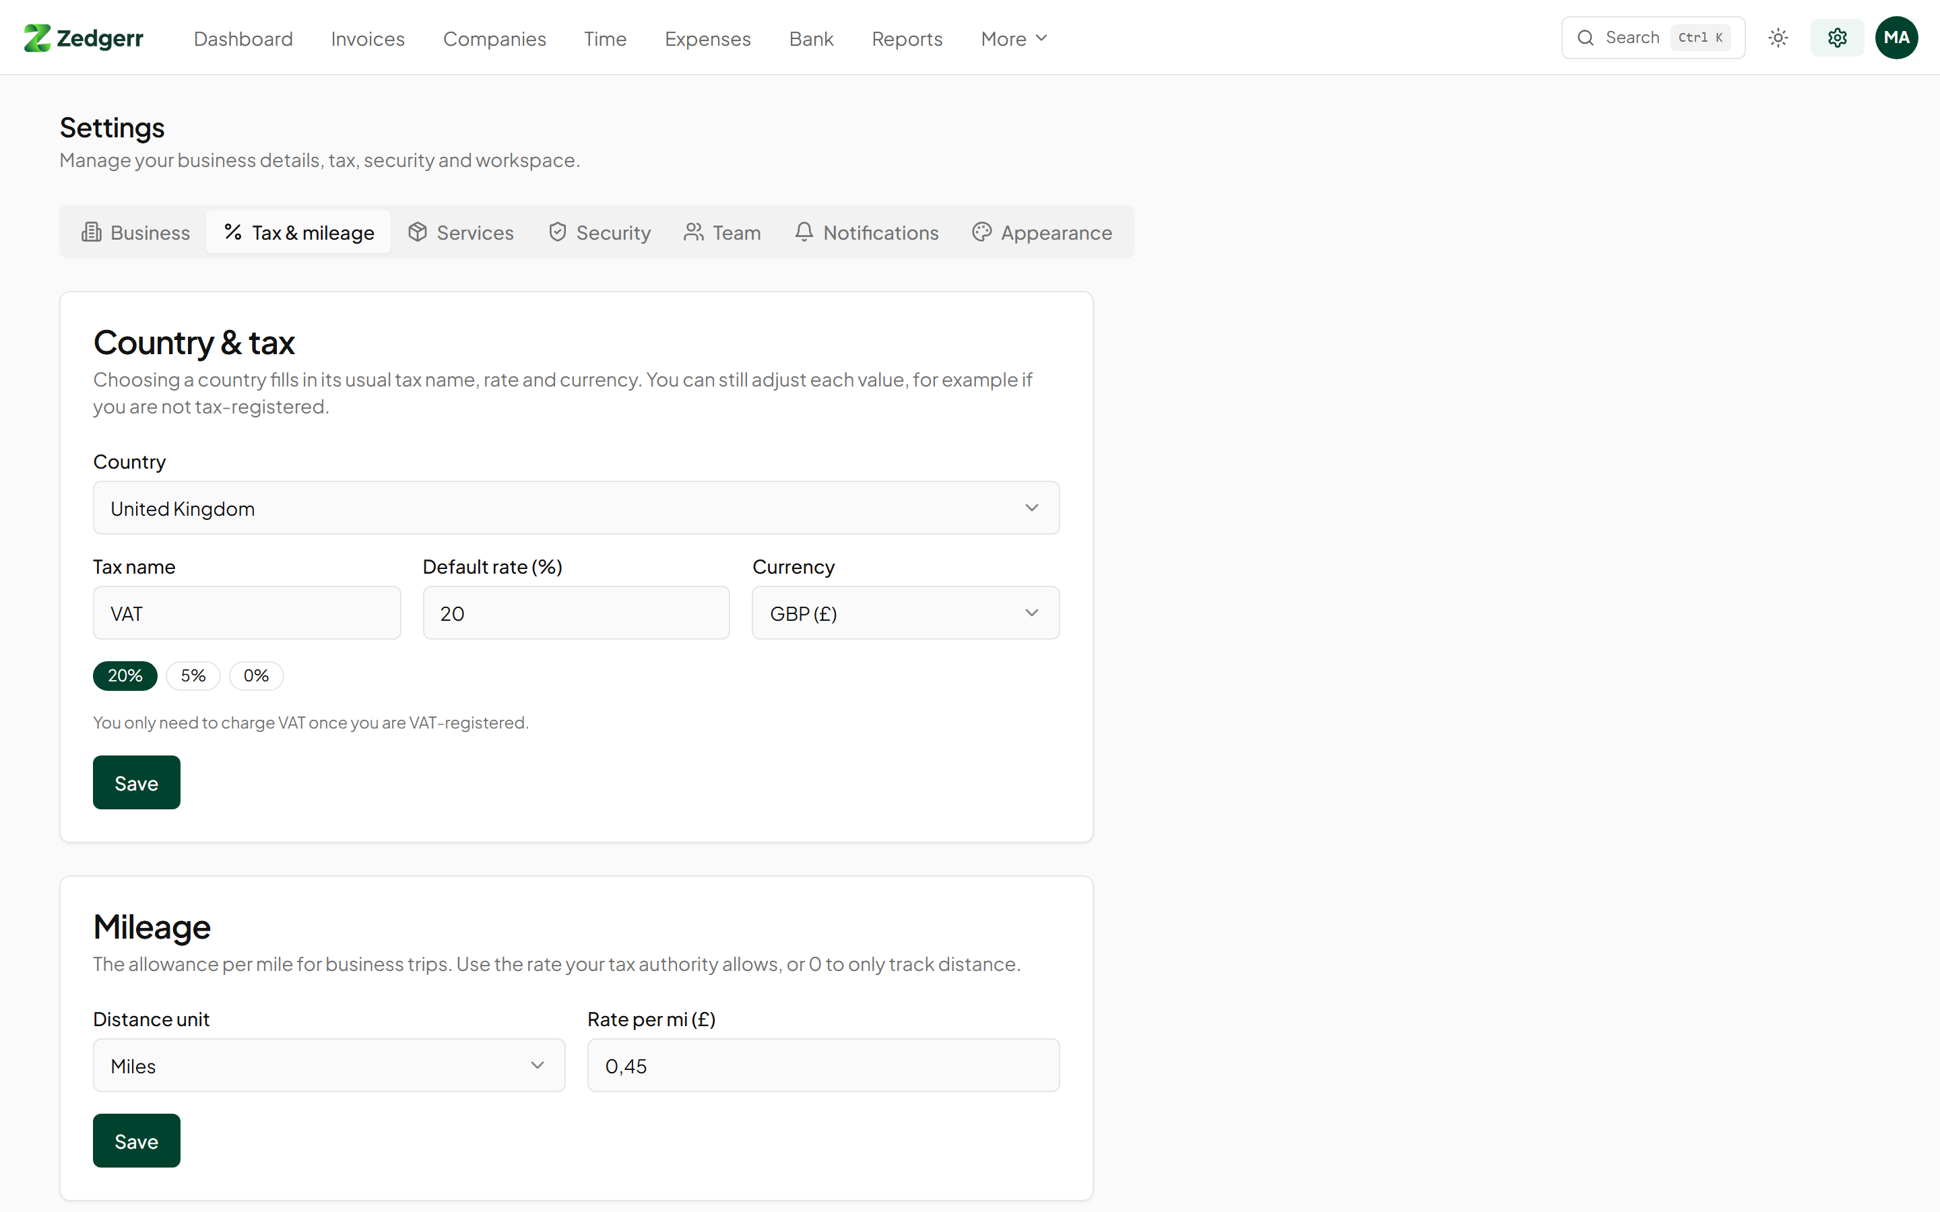Expand the More navigation menu
1940x1212 pixels.
coord(1014,38)
